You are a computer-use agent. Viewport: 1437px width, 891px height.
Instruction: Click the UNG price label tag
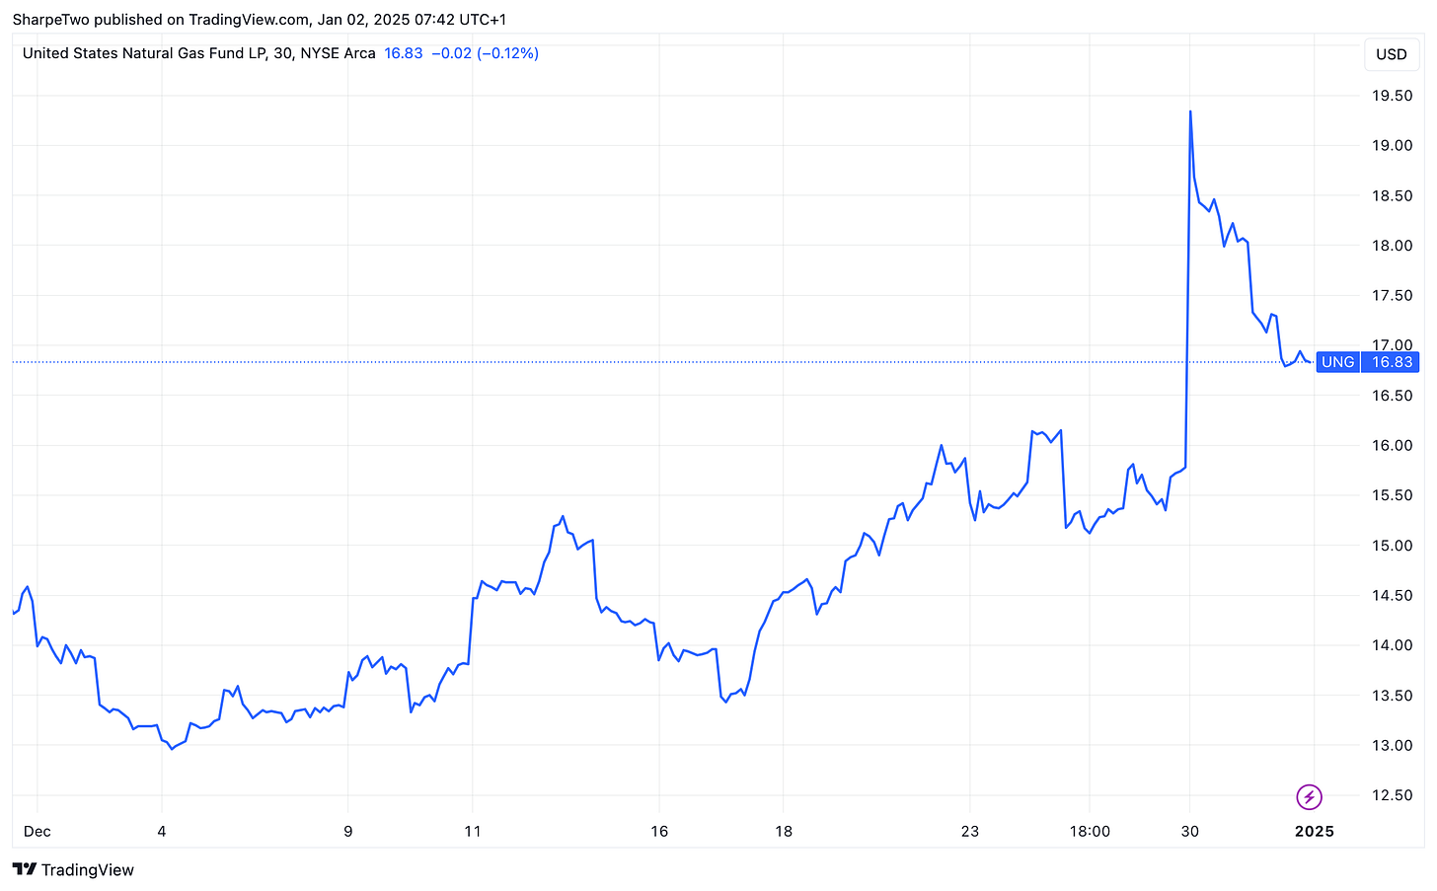[x=1337, y=362]
